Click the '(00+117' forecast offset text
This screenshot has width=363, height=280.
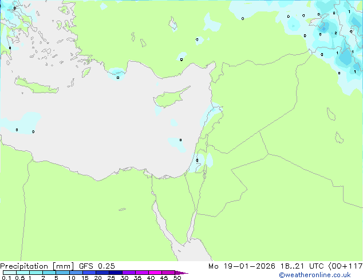click(x=346, y=266)
